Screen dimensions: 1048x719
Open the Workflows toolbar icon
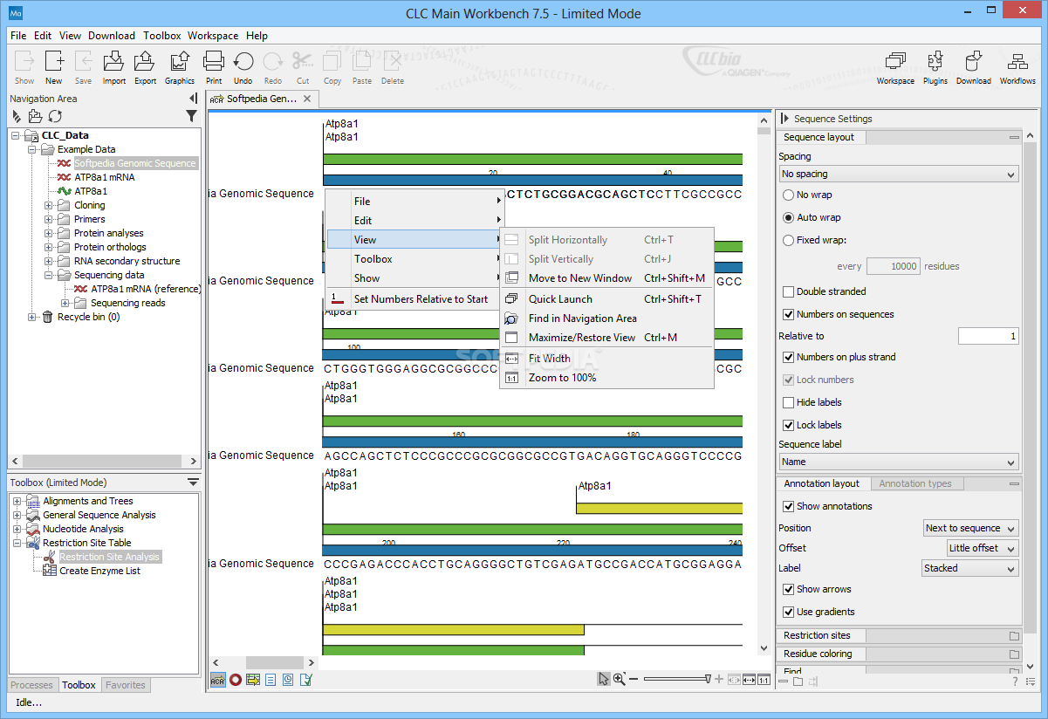tap(1017, 67)
